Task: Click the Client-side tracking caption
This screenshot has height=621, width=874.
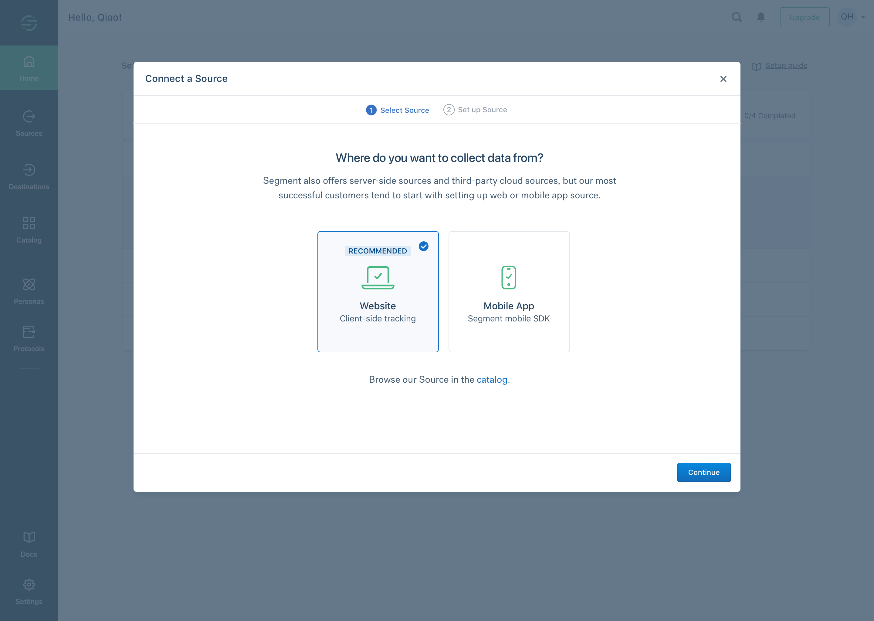Action: (x=378, y=318)
